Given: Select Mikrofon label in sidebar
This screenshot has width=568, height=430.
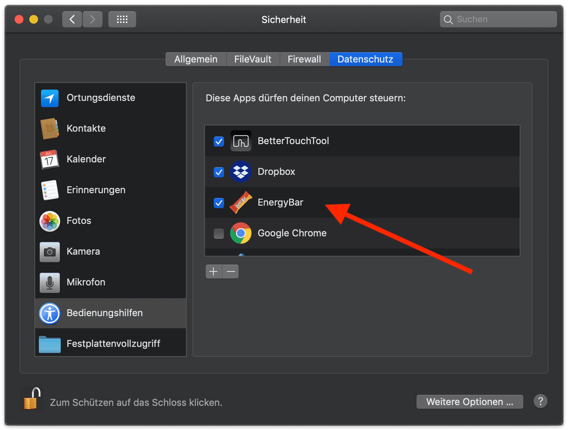Looking at the screenshot, I should point(86,282).
